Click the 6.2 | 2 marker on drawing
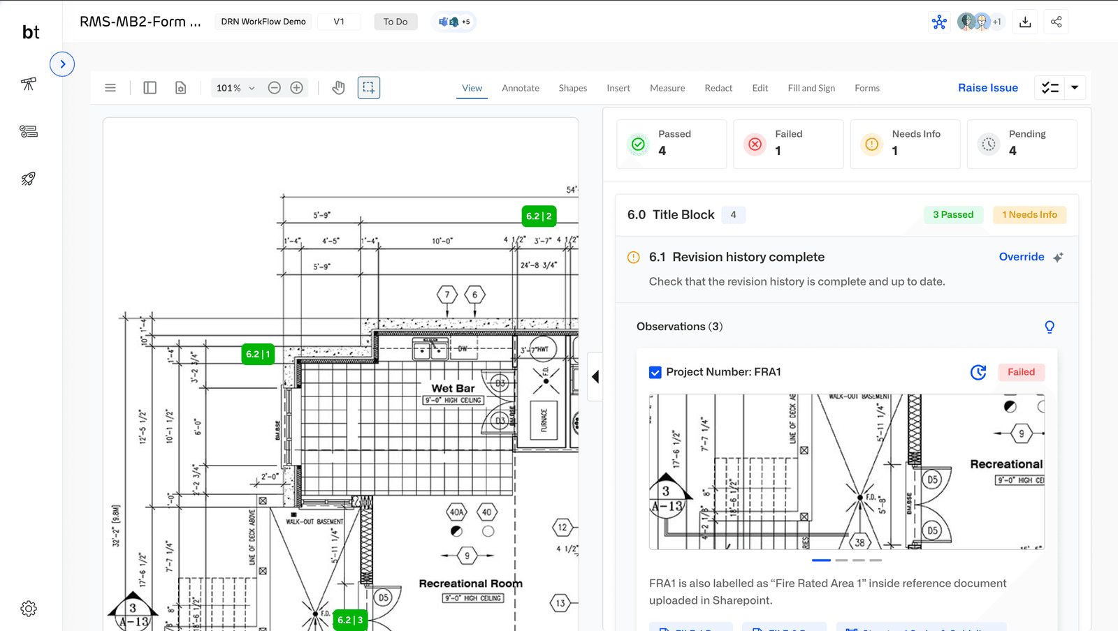 click(539, 216)
